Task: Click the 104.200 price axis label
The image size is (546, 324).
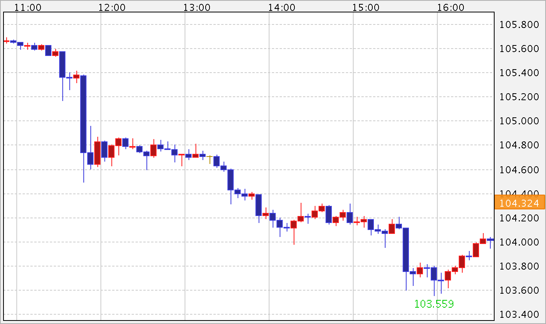Action: click(x=519, y=218)
